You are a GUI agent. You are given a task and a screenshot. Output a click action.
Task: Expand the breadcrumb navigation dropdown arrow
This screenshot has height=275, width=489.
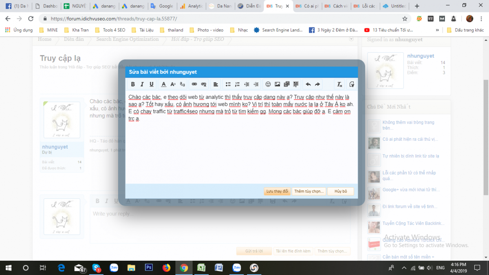351,39
